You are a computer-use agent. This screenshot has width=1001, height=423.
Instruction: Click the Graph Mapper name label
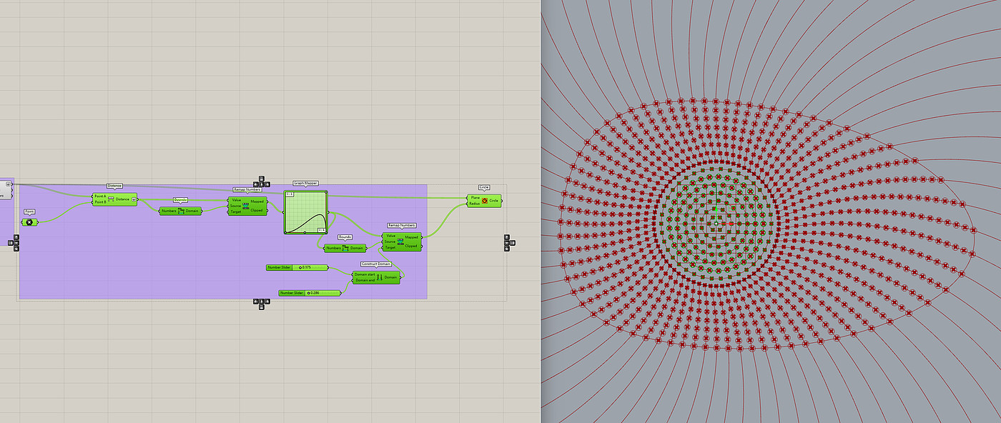tap(305, 184)
